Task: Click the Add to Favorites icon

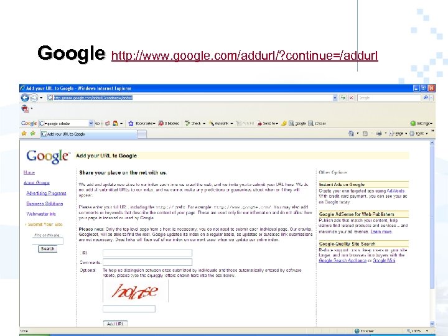Action: [x=33, y=133]
